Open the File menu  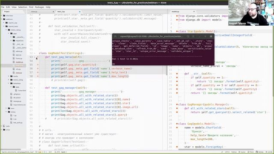pos(3,7)
